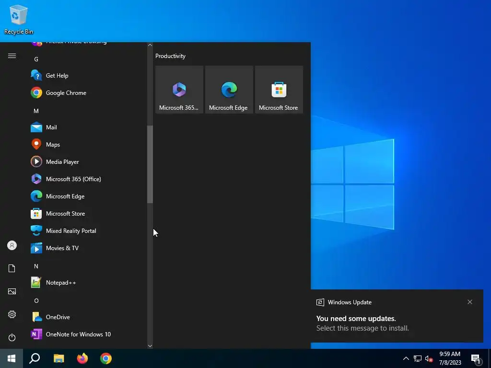Viewport: 491px width, 368px height.
Task: Click the app list scrollbar thumb
Action: [x=150, y=164]
